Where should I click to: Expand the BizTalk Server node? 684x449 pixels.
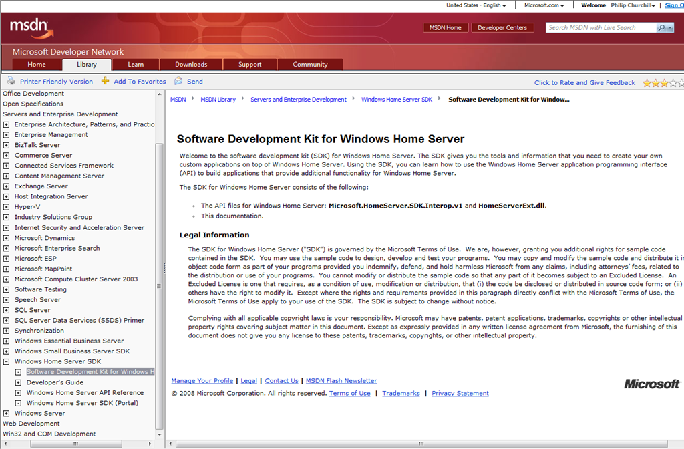[x=6, y=145]
